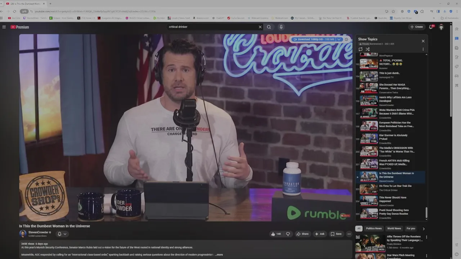Click the playlist panel scrollbar

pos(427,213)
